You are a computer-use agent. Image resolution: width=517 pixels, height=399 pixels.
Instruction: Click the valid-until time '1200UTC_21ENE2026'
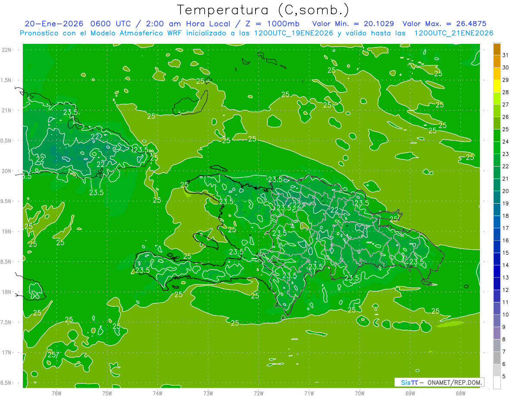coord(454,33)
